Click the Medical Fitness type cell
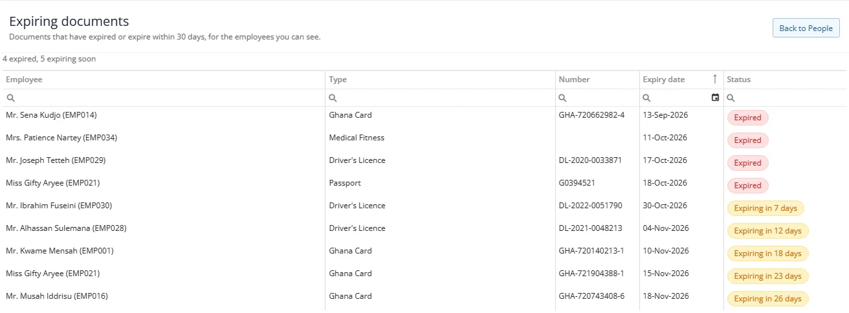This screenshot has height=313, width=849. click(357, 138)
